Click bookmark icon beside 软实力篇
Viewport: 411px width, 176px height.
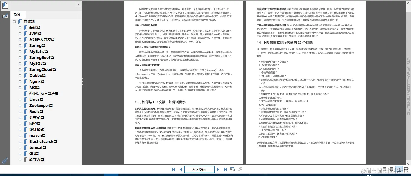(x=26, y=160)
